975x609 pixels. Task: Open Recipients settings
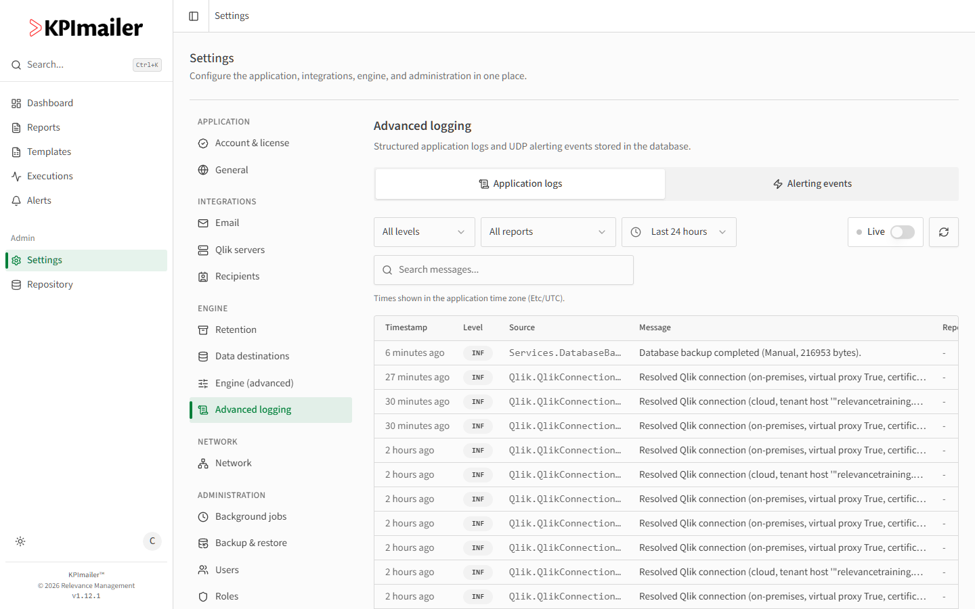point(271,276)
